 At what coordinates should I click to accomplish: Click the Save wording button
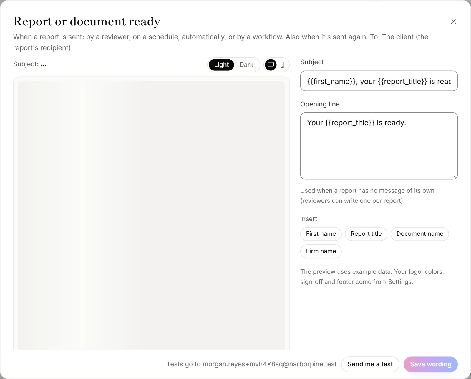coord(431,364)
